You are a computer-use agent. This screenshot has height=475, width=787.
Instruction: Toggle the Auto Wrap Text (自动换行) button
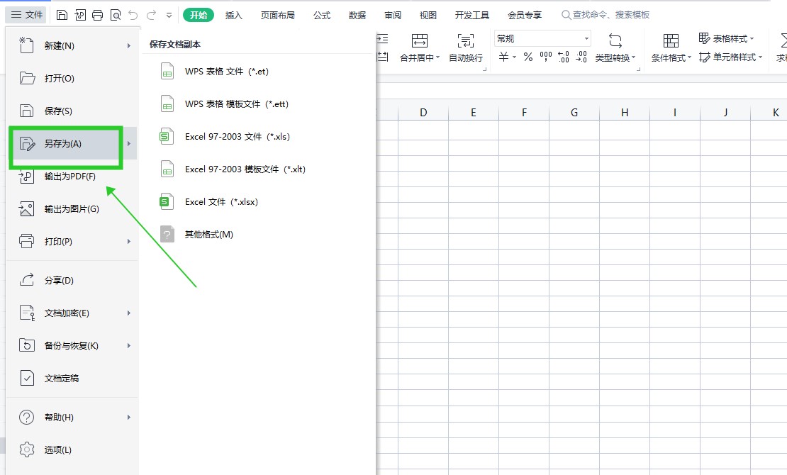coord(466,41)
